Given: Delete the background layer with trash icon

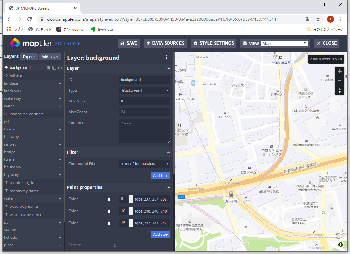Looking at the screenshot, I should pos(49,68).
